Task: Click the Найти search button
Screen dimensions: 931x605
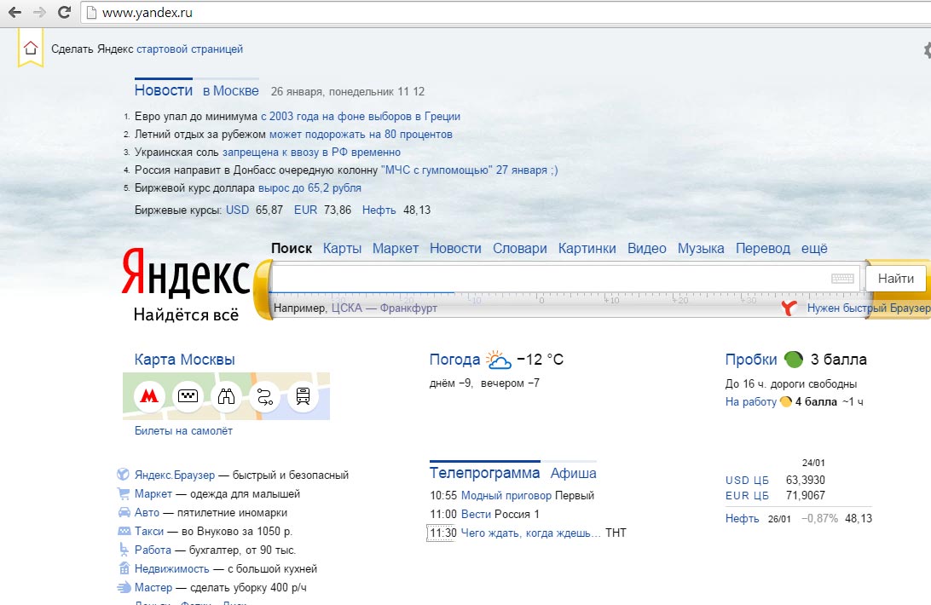Action: (x=895, y=278)
